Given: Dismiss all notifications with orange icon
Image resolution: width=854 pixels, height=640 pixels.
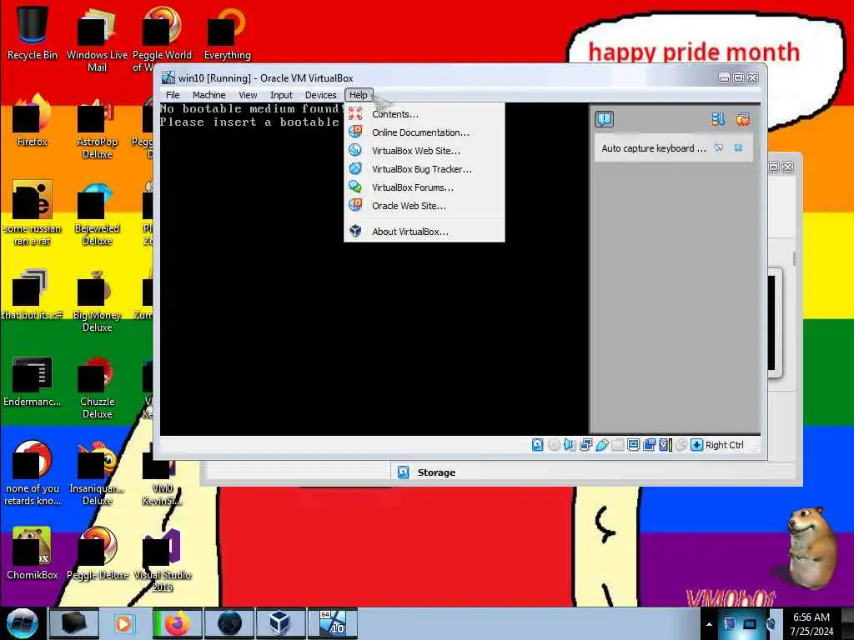Looking at the screenshot, I should pyautogui.click(x=742, y=119).
